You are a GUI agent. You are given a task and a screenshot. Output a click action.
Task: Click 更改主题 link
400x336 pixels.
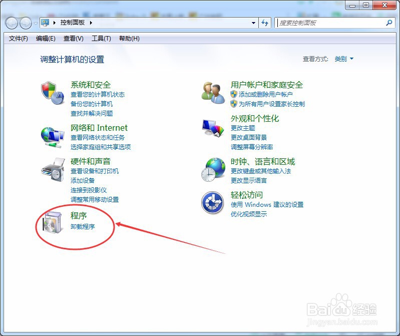click(x=243, y=128)
